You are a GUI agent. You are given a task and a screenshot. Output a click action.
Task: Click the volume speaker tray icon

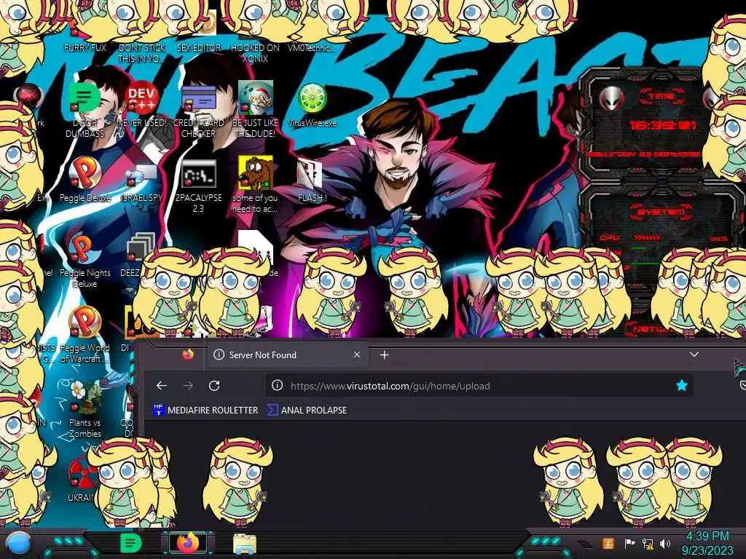click(x=664, y=543)
